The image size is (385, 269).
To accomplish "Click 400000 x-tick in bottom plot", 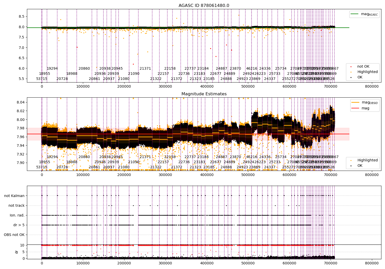I will (x=207, y=263).
